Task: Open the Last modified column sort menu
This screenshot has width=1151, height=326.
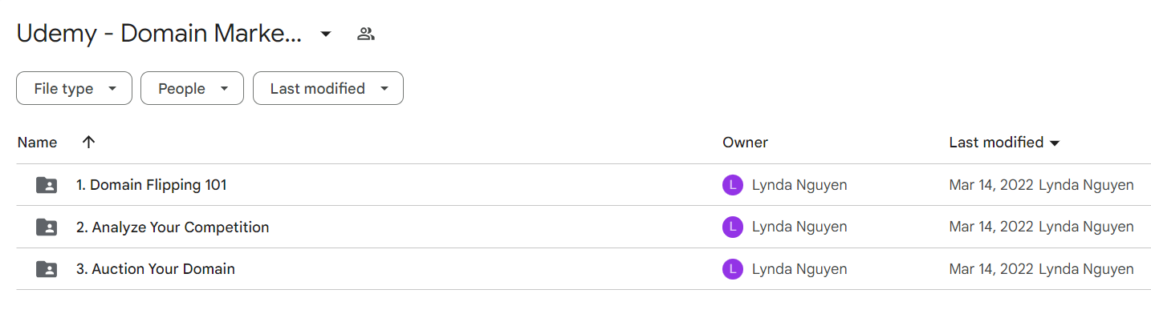Action: pos(1004,143)
